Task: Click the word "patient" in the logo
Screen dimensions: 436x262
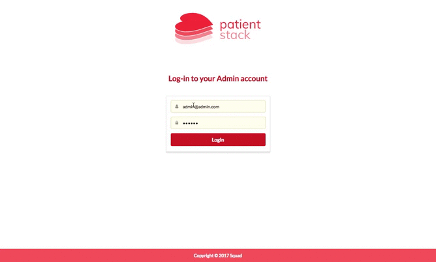Action: pyautogui.click(x=240, y=25)
